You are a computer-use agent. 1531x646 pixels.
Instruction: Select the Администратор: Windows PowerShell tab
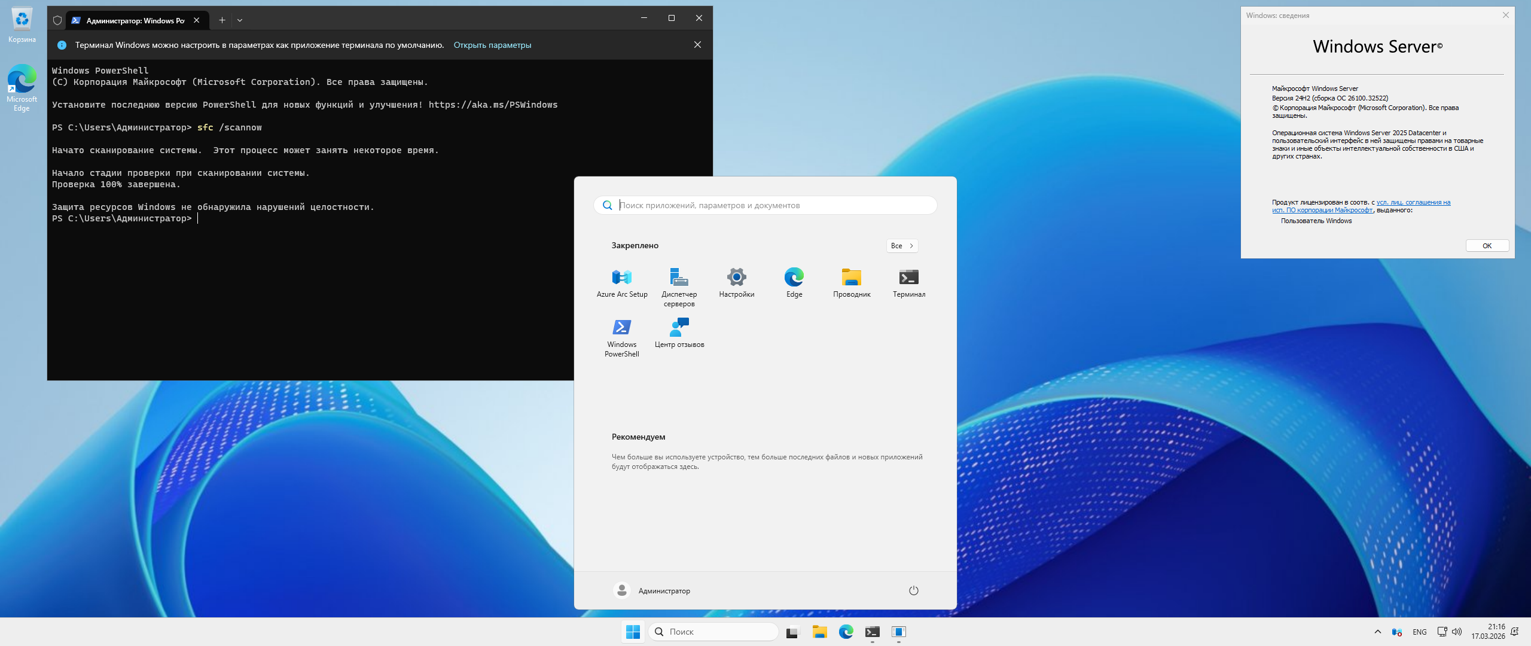click(135, 20)
